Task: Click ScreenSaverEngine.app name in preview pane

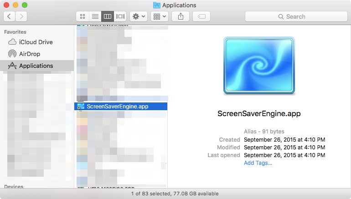Action: 259,113
